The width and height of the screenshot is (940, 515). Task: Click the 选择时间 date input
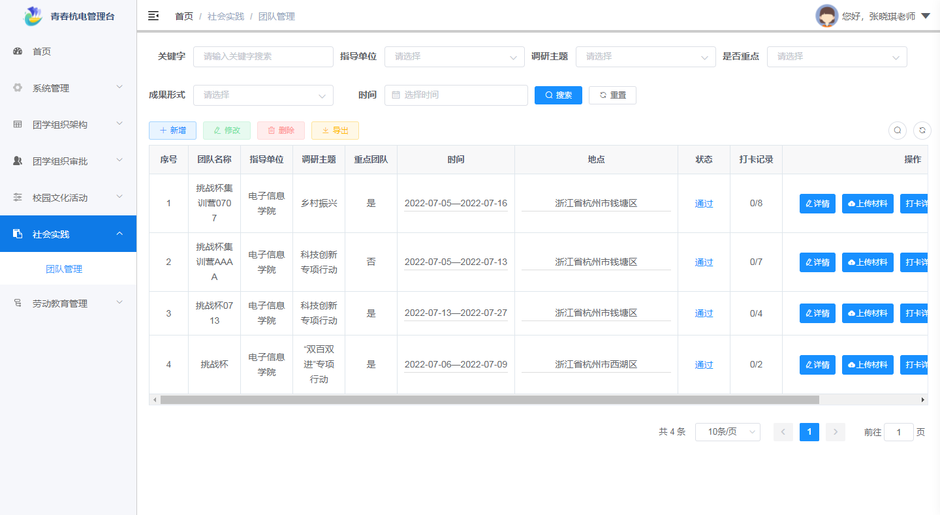click(456, 95)
